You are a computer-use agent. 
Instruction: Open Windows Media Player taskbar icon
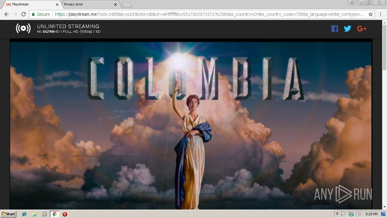click(44, 214)
